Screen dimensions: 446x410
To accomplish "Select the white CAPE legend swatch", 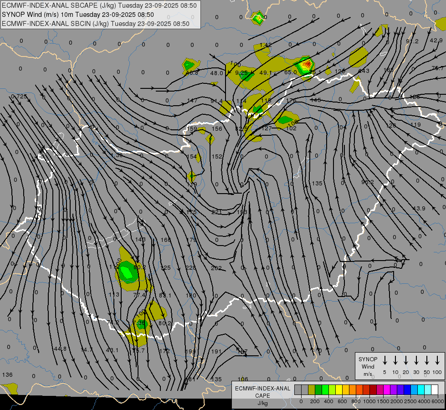I will click(x=434, y=390).
